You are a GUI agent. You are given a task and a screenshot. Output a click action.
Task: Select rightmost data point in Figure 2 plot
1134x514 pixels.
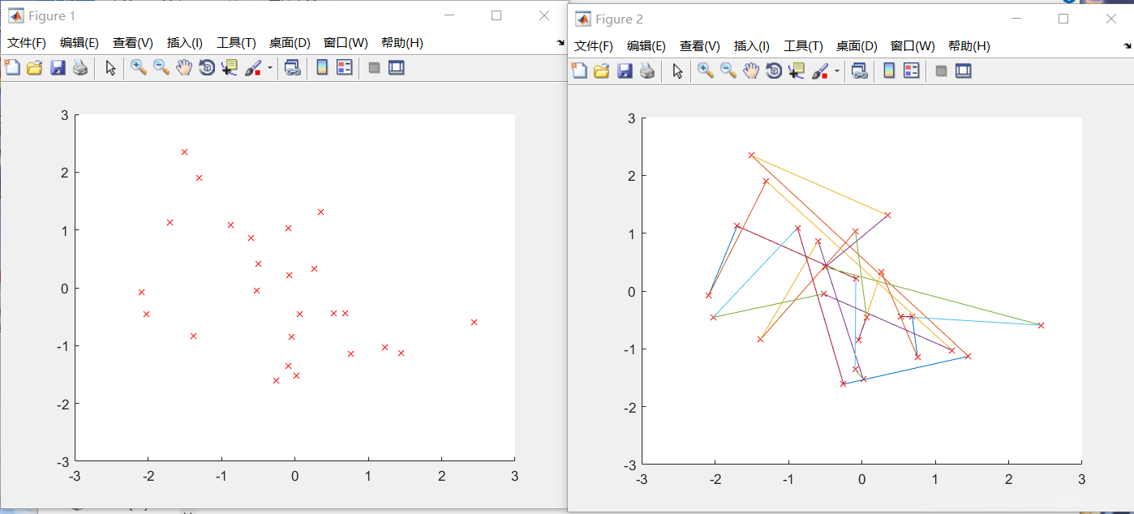tap(1041, 325)
